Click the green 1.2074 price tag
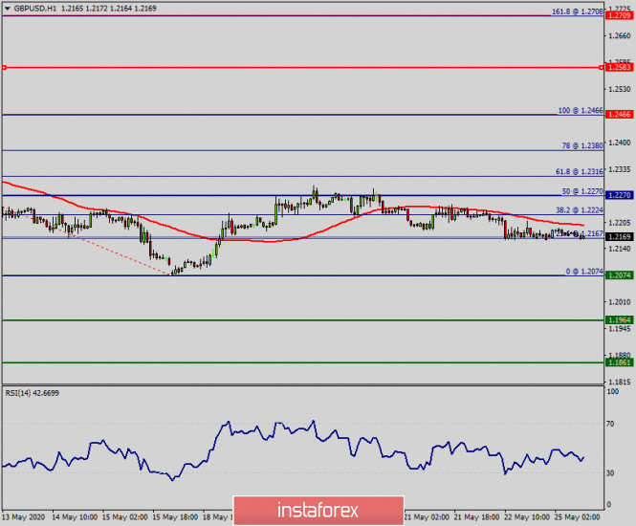 pyautogui.click(x=618, y=275)
